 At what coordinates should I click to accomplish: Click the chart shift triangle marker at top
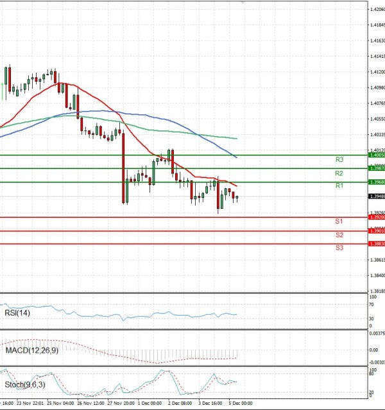(243, 3)
